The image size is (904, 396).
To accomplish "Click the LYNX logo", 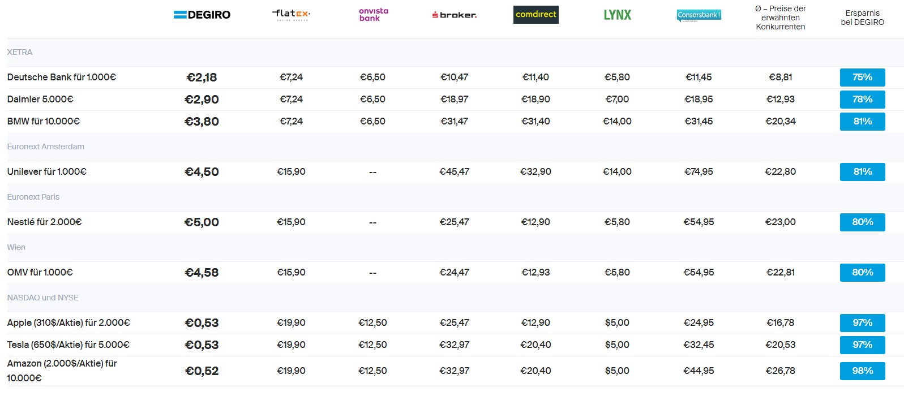I will tap(617, 15).
